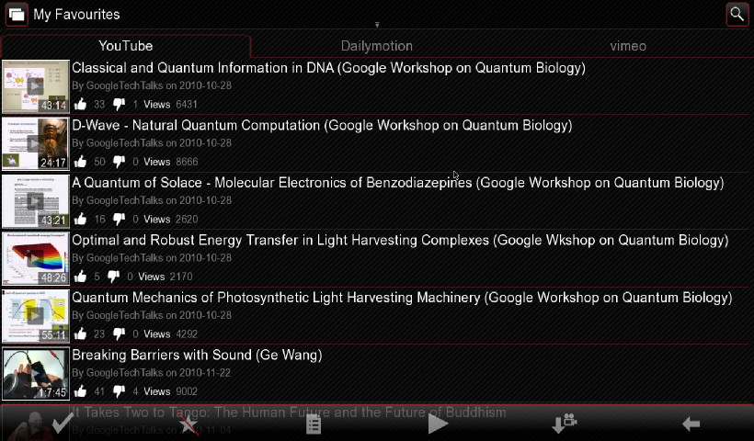Image resolution: width=754 pixels, height=441 pixels.
Task: Open the document details icon in bottom toolbar
Action: pos(314,424)
